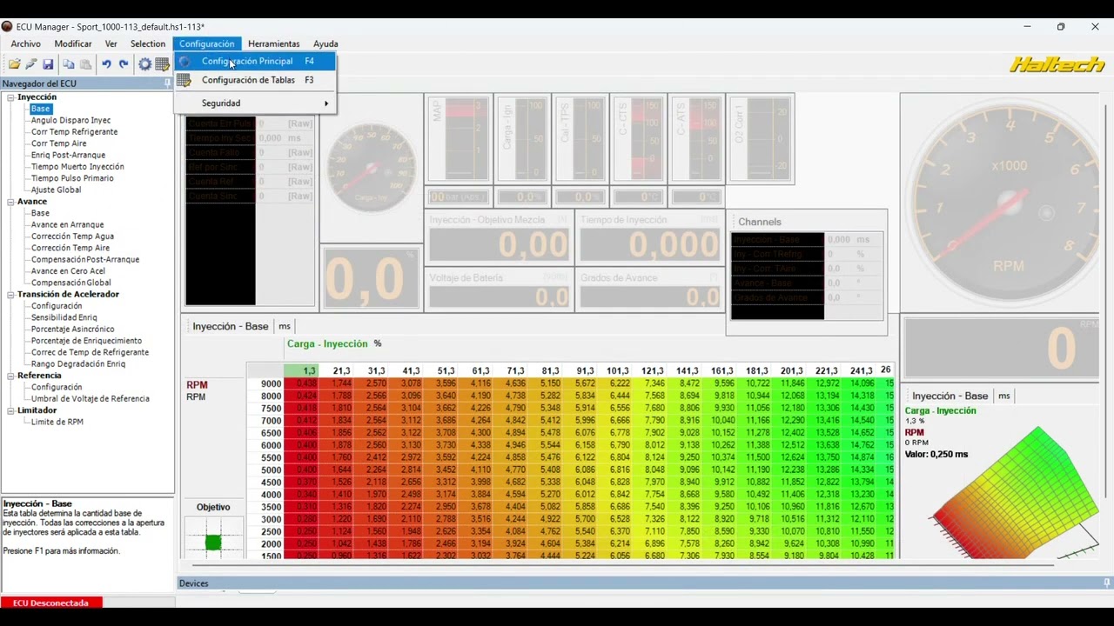Click the ms unit button beside the table title
1114x626 pixels.
(285, 326)
